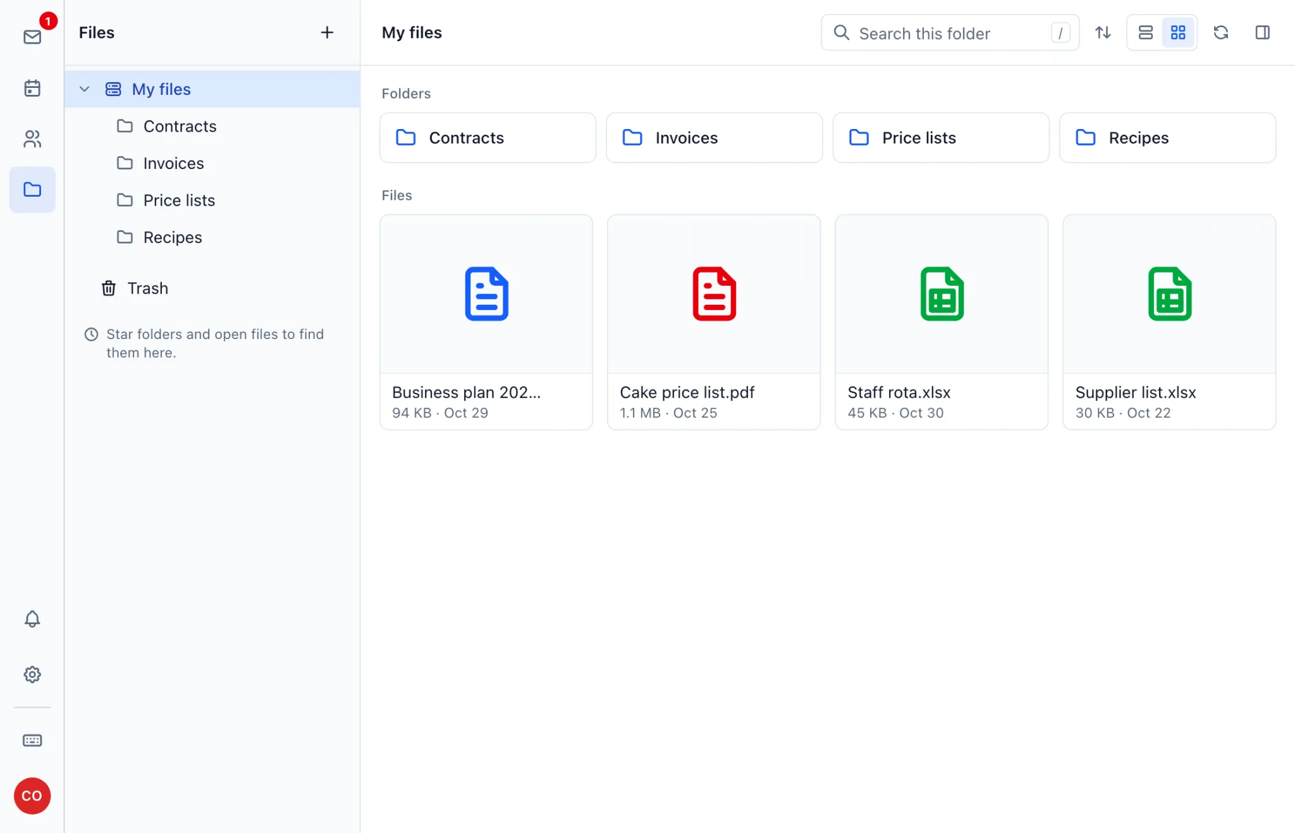Open the settings gear
1295x833 pixels.
pos(32,674)
